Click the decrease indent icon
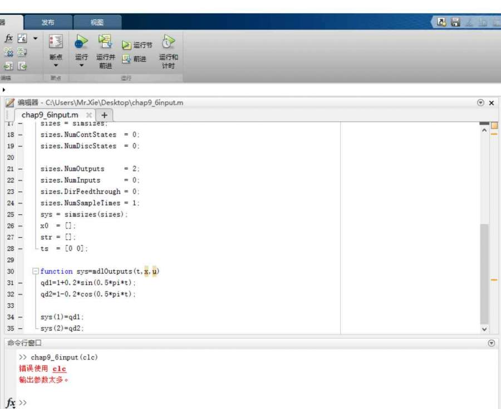Image resolution: width=501 pixels, height=409 pixels. [x=22, y=66]
